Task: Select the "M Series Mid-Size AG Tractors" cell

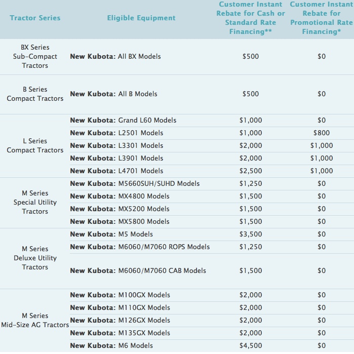Action: [35, 320]
